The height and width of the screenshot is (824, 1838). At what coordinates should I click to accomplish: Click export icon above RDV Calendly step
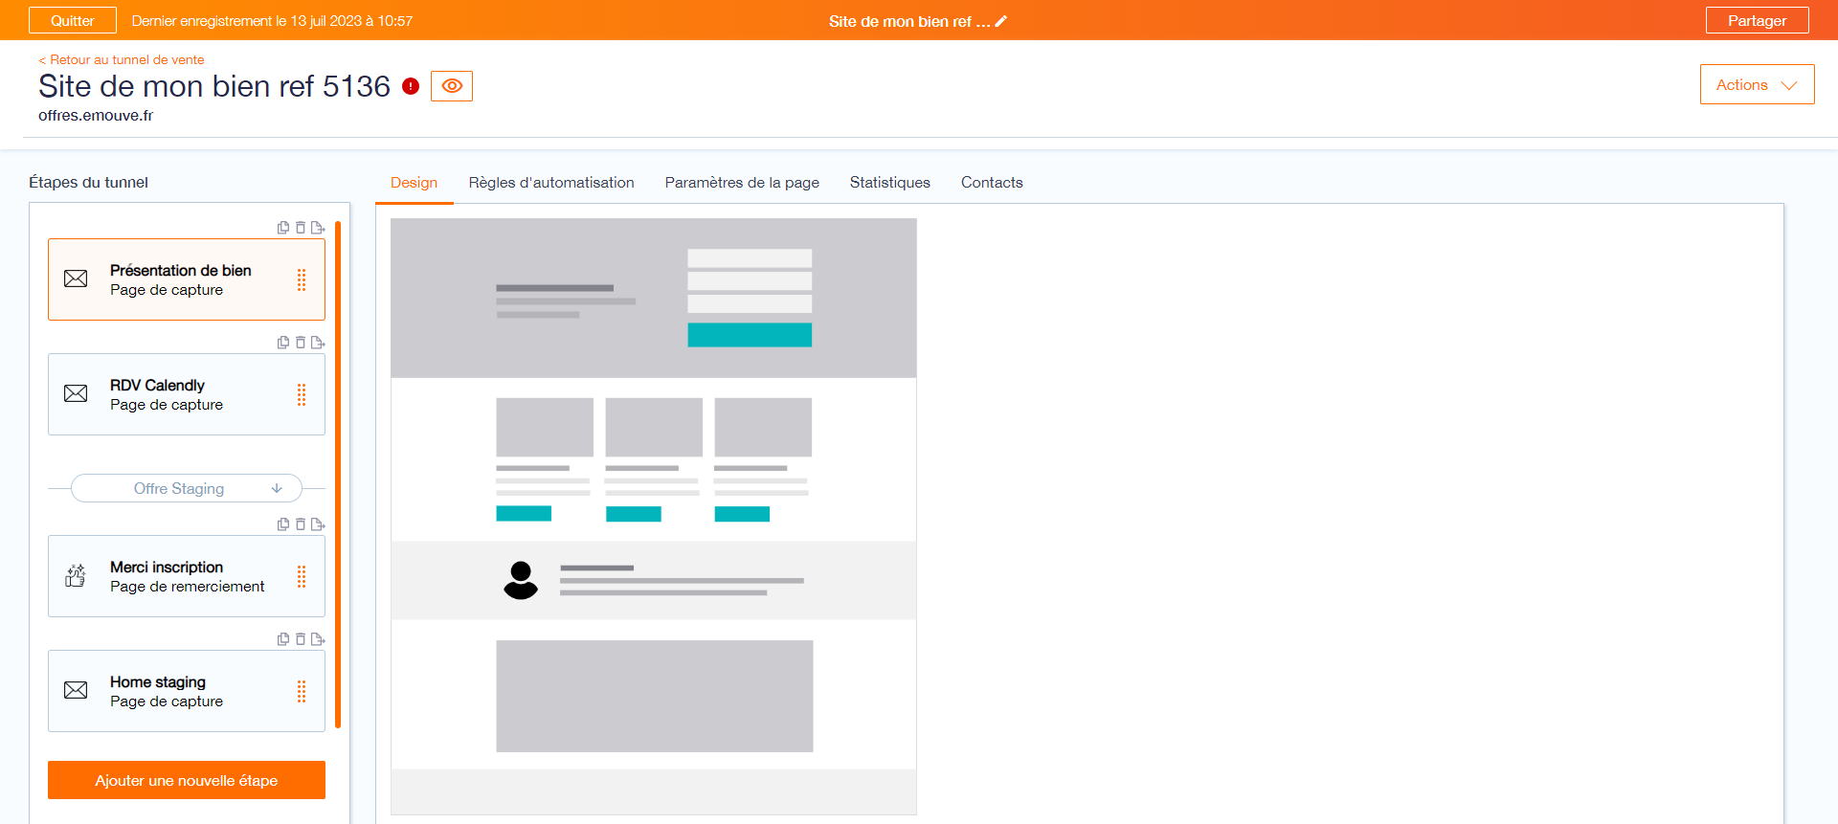(318, 343)
